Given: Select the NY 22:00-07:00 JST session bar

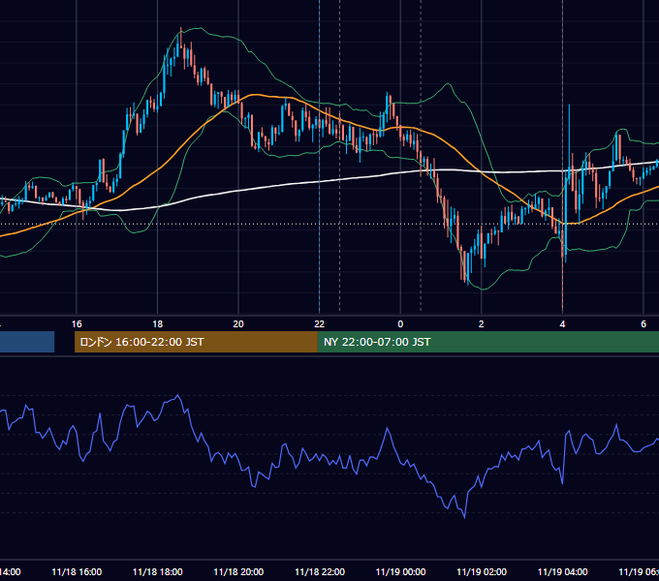Looking at the screenshot, I should (x=487, y=342).
